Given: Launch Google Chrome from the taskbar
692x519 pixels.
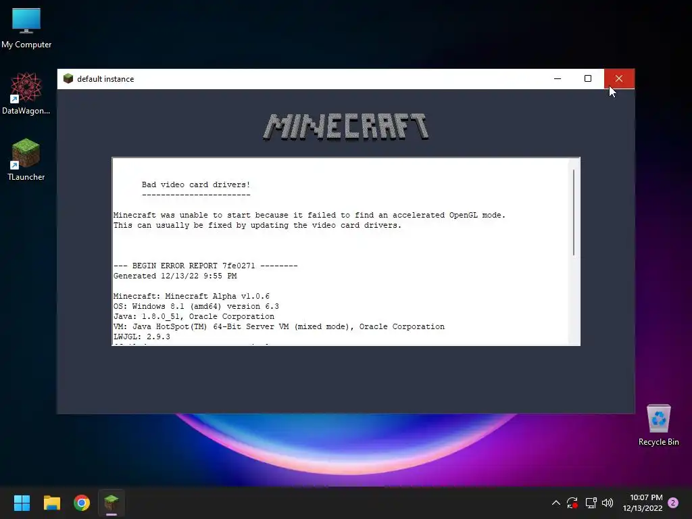Looking at the screenshot, I should pyautogui.click(x=82, y=503).
